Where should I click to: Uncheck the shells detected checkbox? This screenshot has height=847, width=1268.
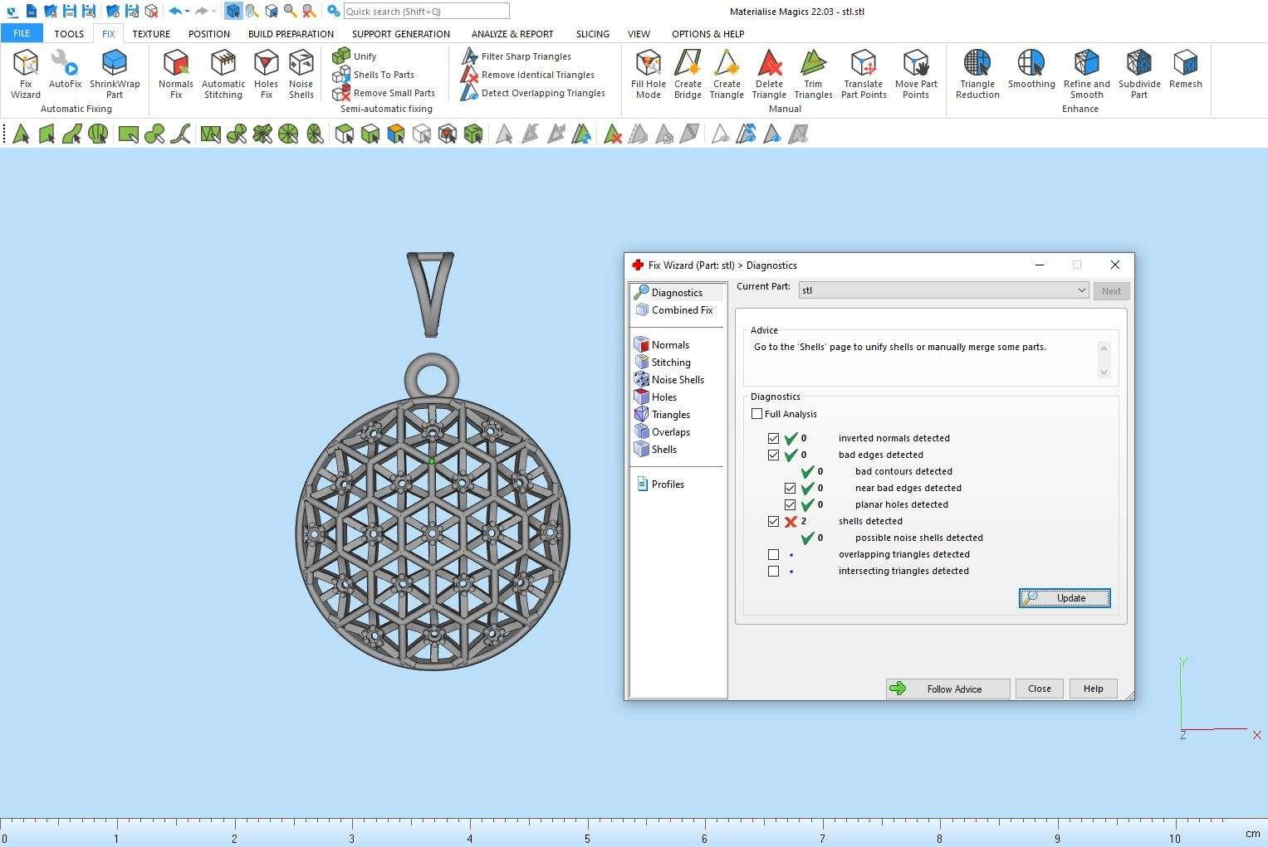tap(774, 521)
